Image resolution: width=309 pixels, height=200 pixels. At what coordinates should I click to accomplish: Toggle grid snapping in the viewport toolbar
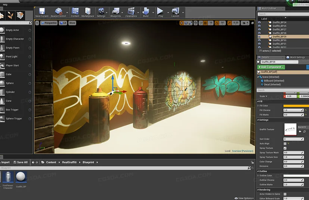click(206, 23)
